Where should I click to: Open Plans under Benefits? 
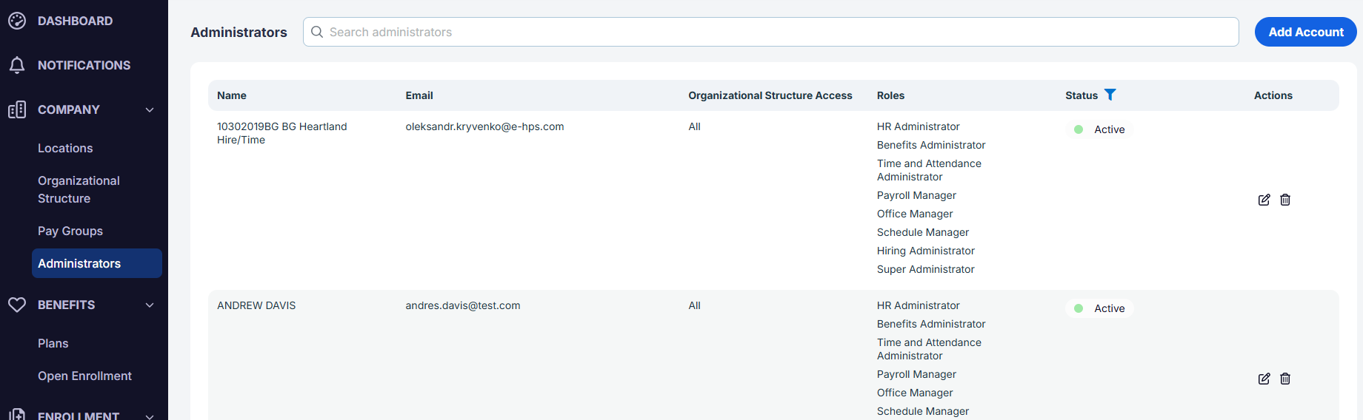click(53, 343)
